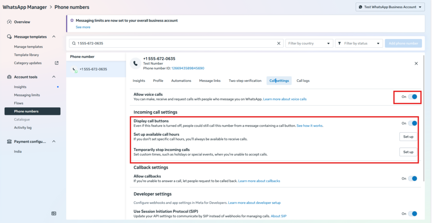The image size is (432, 223).
Task: Click the Overview compass icon in the sidebar
Action: [x=9, y=22]
